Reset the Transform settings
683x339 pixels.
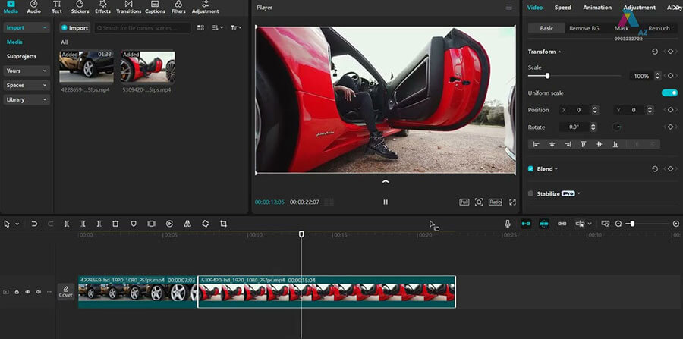(x=655, y=52)
